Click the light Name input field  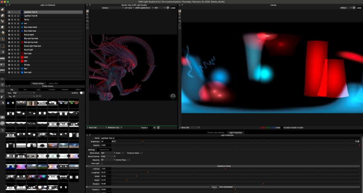[230, 138]
